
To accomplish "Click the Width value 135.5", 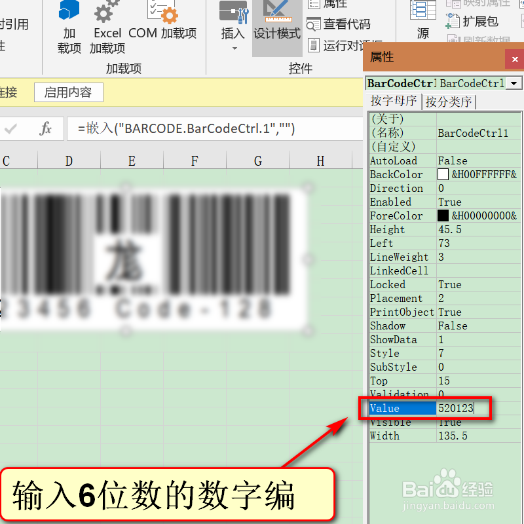I will coord(479,436).
